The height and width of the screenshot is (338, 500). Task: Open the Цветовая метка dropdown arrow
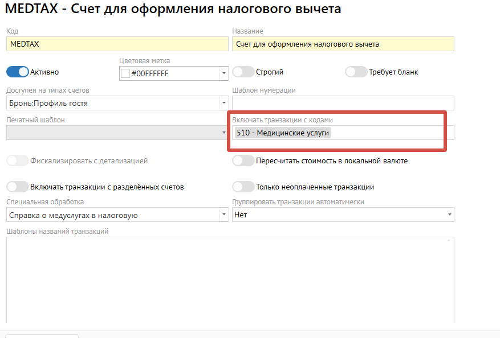[x=223, y=73]
